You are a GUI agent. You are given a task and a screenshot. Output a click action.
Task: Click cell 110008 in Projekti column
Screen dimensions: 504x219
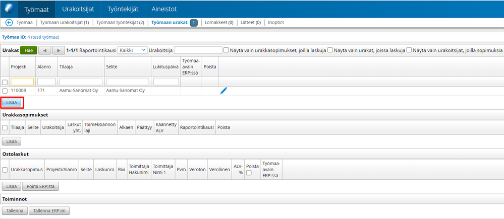[18, 91]
